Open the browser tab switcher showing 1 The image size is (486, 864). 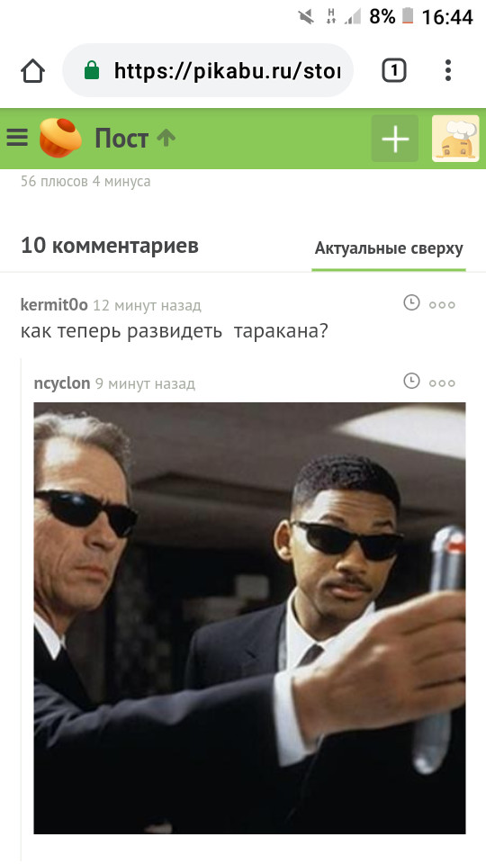coord(393,70)
